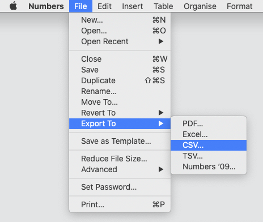Screen dimensions: 263x222
Task: Choose Set Password… from File menu
Action: (120, 187)
